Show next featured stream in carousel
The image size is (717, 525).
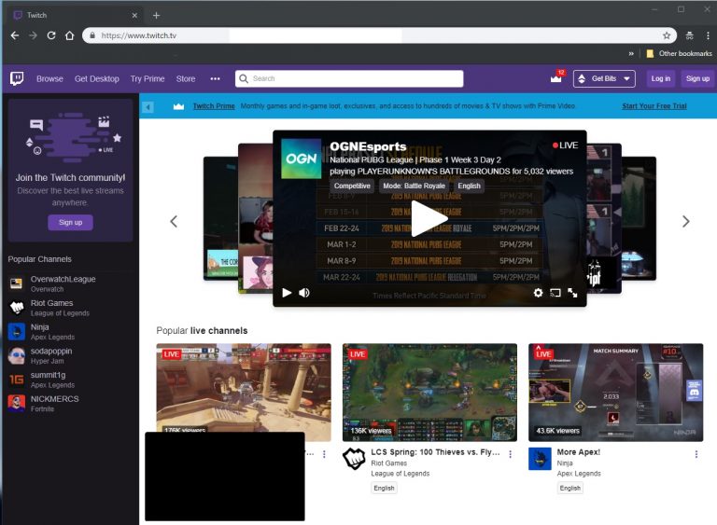(685, 222)
